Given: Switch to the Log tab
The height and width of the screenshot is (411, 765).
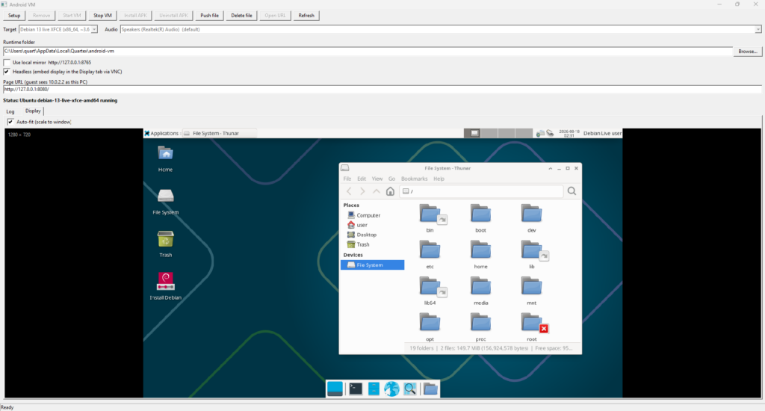Looking at the screenshot, I should pyautogui.click(x=10, y=112).
